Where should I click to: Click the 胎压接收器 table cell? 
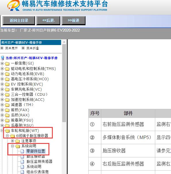(x=128, y=151)
